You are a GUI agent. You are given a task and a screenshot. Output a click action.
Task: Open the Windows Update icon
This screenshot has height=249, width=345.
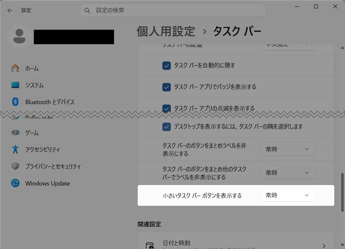click(15, 183)
